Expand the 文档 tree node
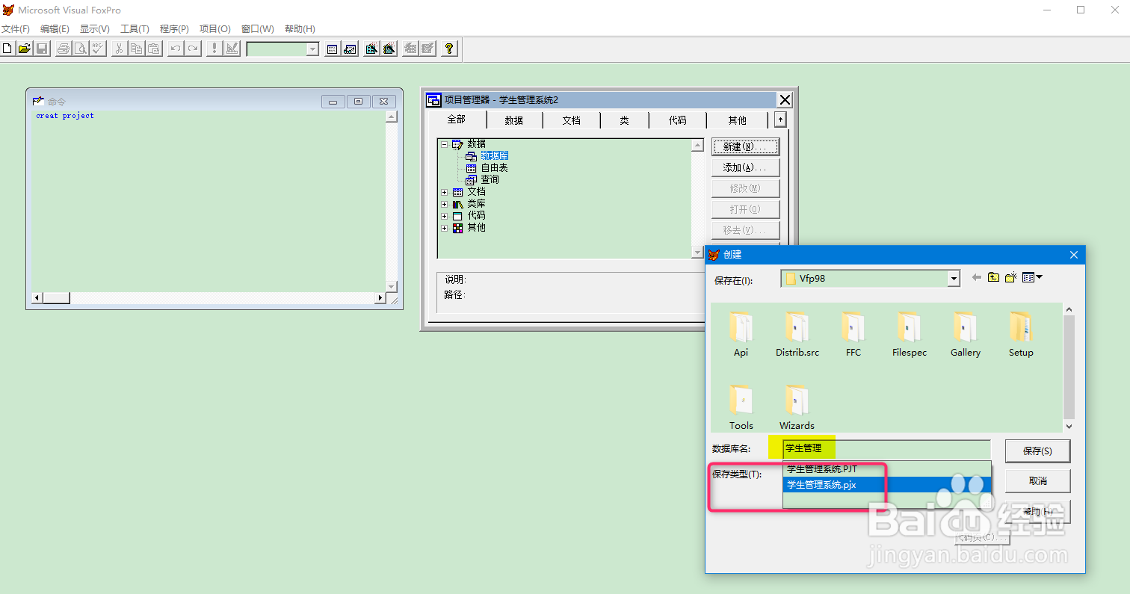Viewport: 1130px width, 594px height. coord(445,192)
